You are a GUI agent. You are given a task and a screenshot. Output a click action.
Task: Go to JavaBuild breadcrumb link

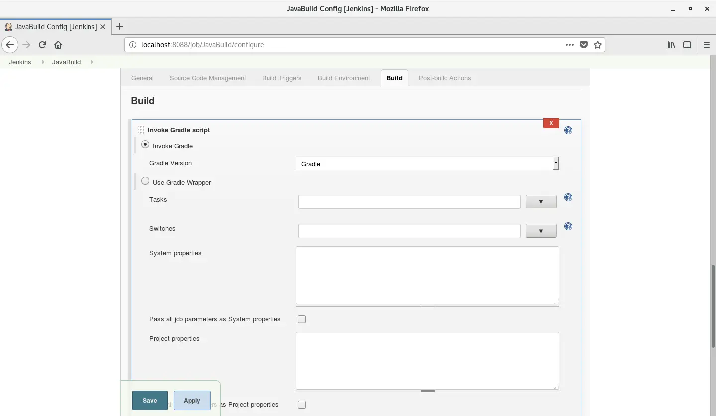click(66, 62)
